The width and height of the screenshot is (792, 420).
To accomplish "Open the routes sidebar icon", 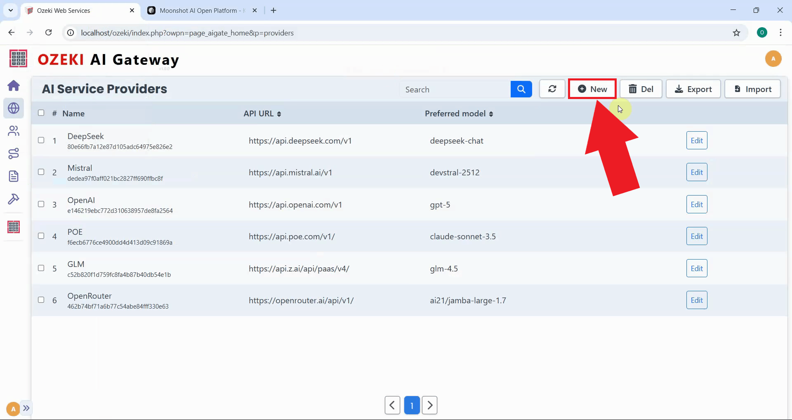I will pos(14,153).
